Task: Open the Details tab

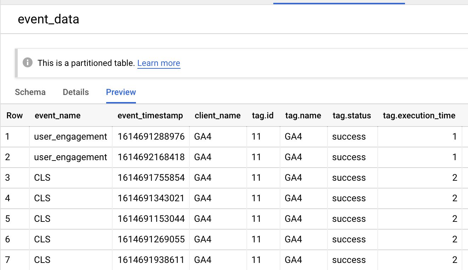Action: tap(76, 92)
